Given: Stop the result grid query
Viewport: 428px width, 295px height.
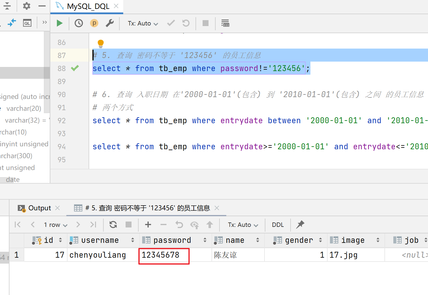Looking at the screenshot, I should (x=129, y=225).
